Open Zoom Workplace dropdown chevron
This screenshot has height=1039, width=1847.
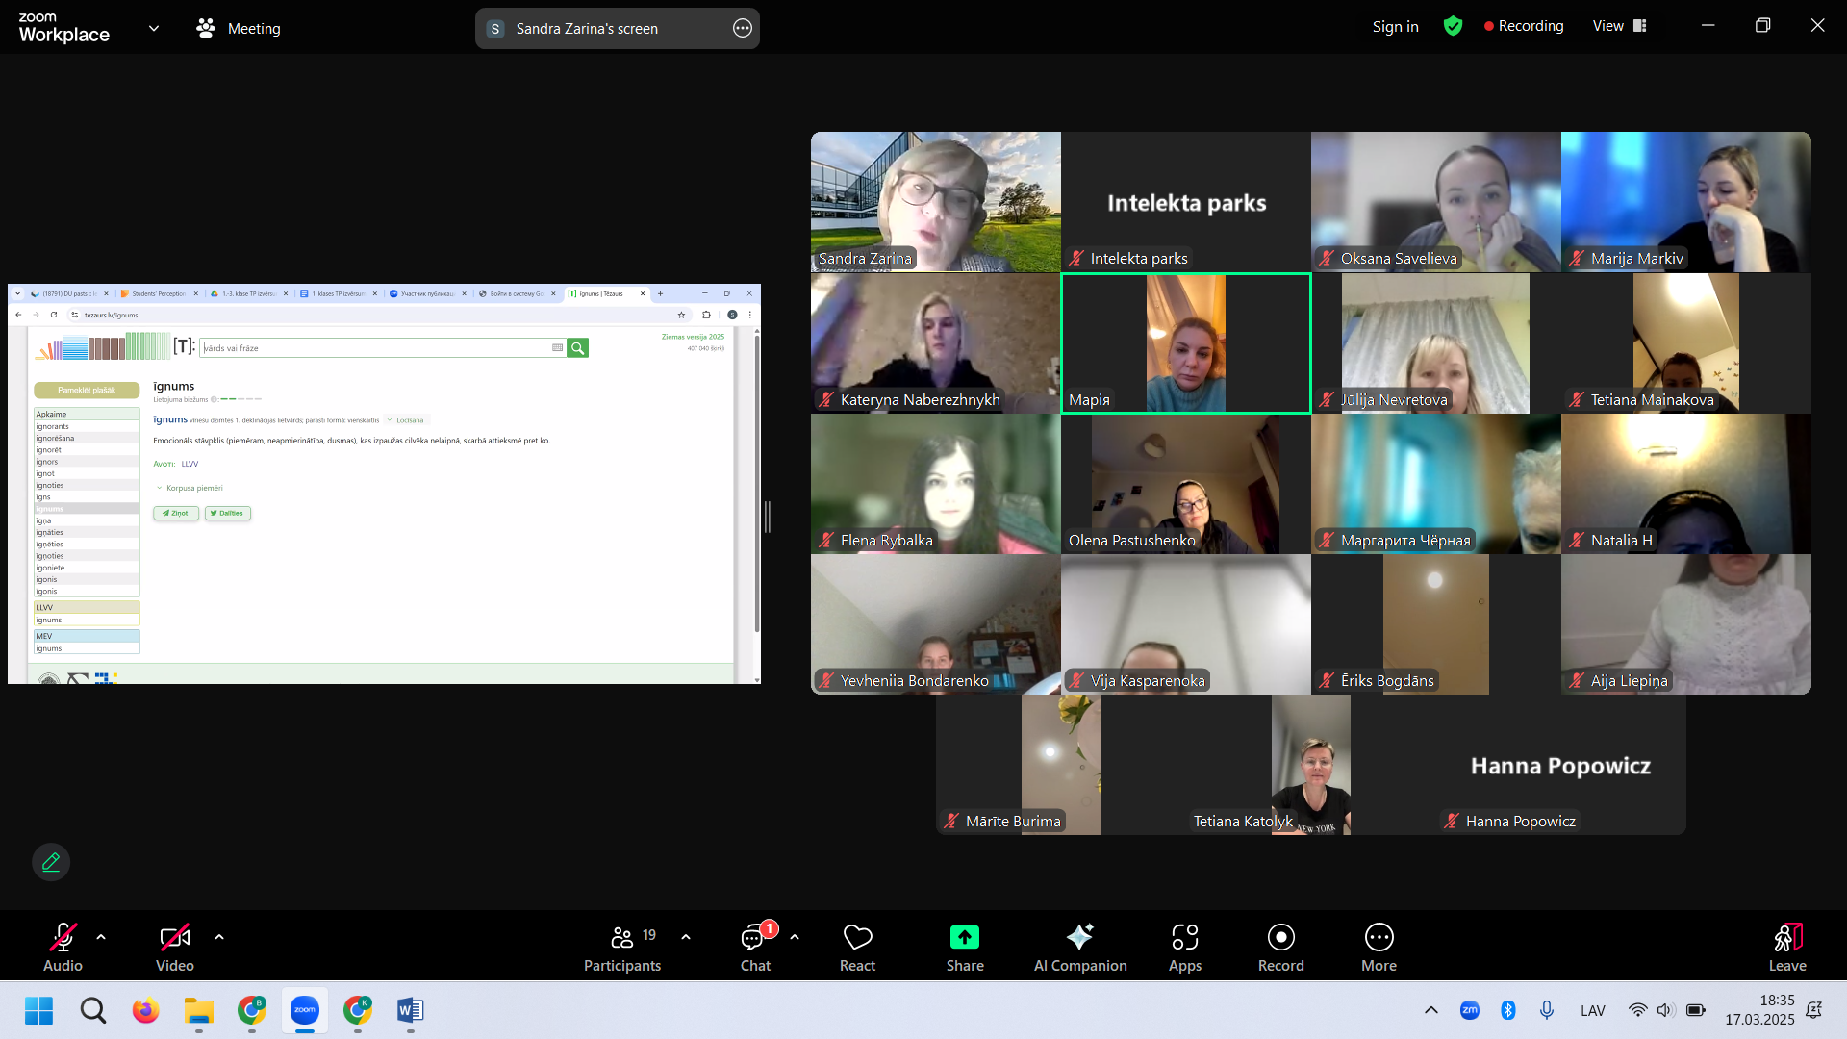click(154, 28)
